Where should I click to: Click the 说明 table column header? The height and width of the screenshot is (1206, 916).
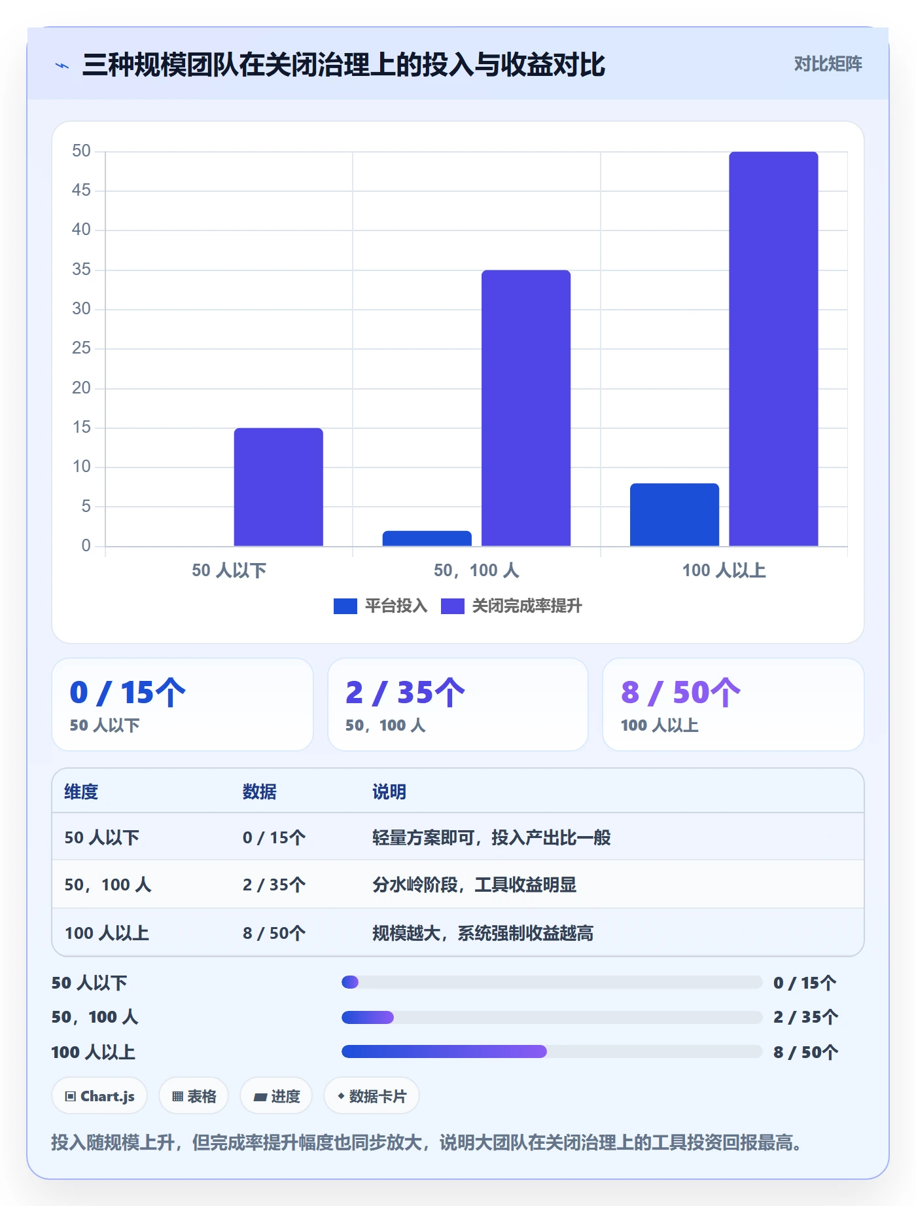(x=389, y=792)
